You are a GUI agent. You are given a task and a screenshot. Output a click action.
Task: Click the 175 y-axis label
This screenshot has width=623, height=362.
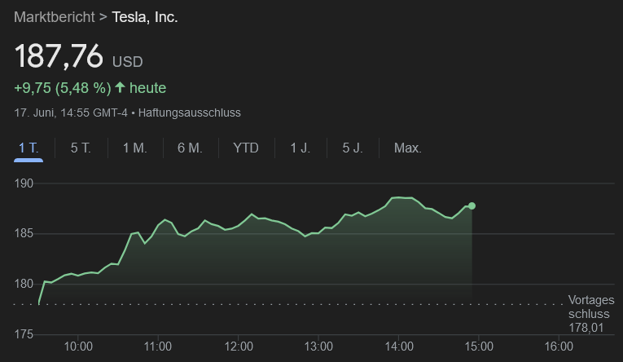24,334
